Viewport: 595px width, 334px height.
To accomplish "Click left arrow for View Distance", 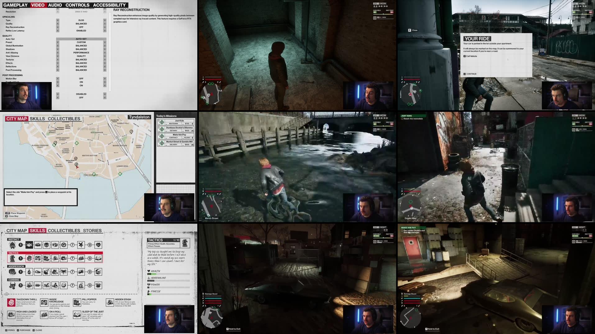I will click(x=57, y=56).
